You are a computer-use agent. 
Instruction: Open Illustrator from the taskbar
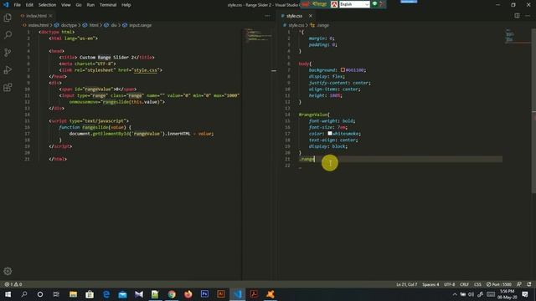coord(221,294)
